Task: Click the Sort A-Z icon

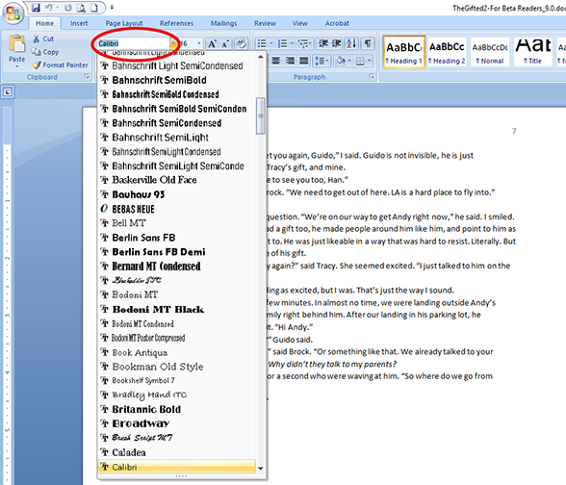Action: (x=351, y=43)
